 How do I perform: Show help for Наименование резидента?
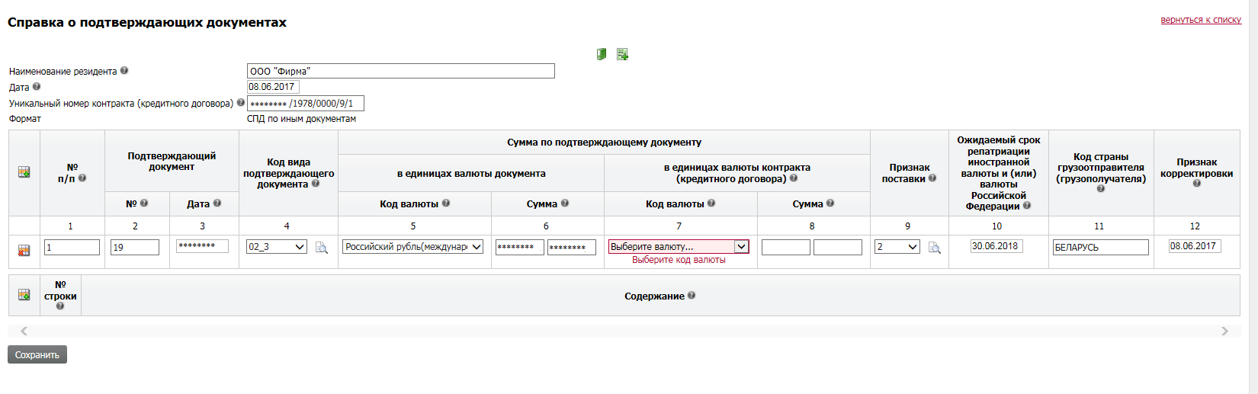[124, 70]
